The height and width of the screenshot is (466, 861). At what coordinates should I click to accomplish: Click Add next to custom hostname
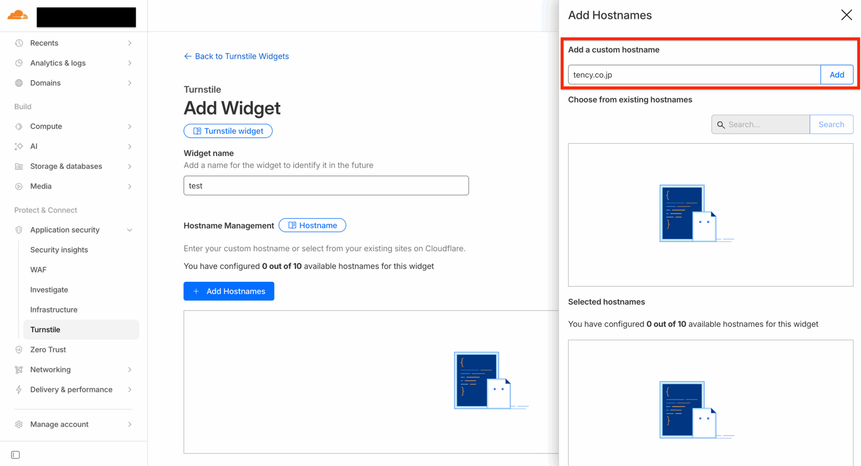click(836, 75)
